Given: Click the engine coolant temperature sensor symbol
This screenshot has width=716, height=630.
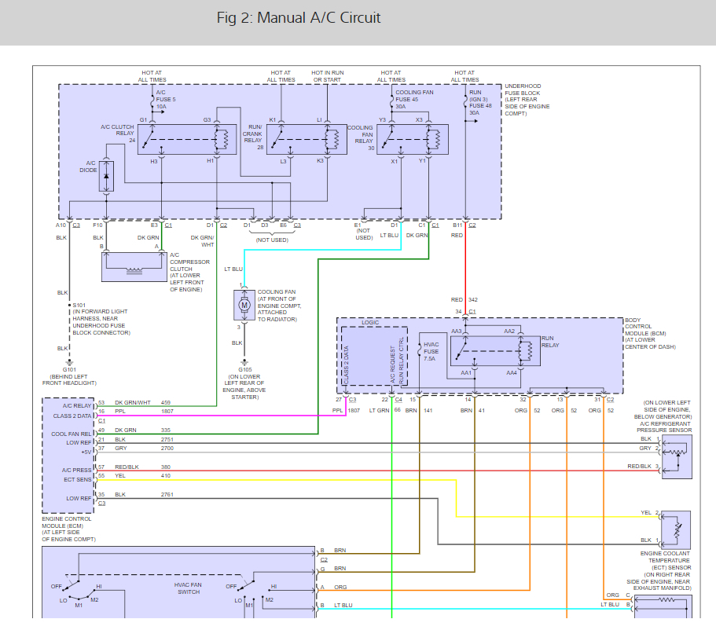Looking at the screenshot, I should point(676,530).
